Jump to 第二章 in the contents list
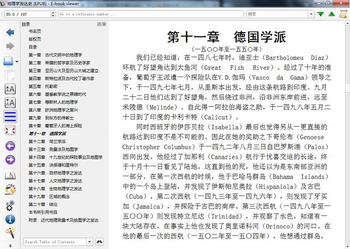 click(x=60, y=63)
